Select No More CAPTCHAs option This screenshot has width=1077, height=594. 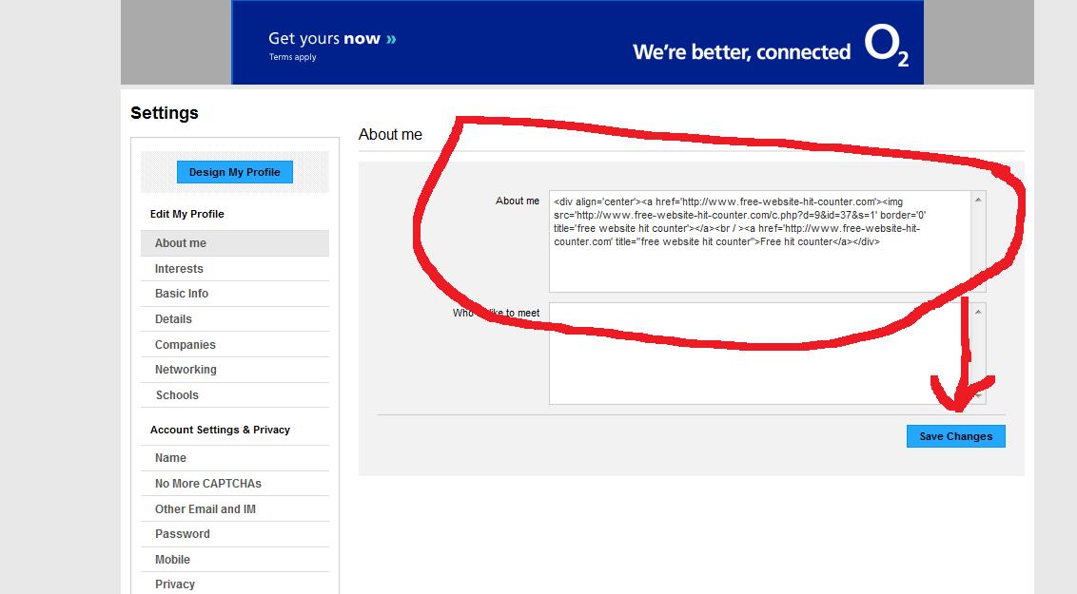pyautogui.click(x=235, y=484)
